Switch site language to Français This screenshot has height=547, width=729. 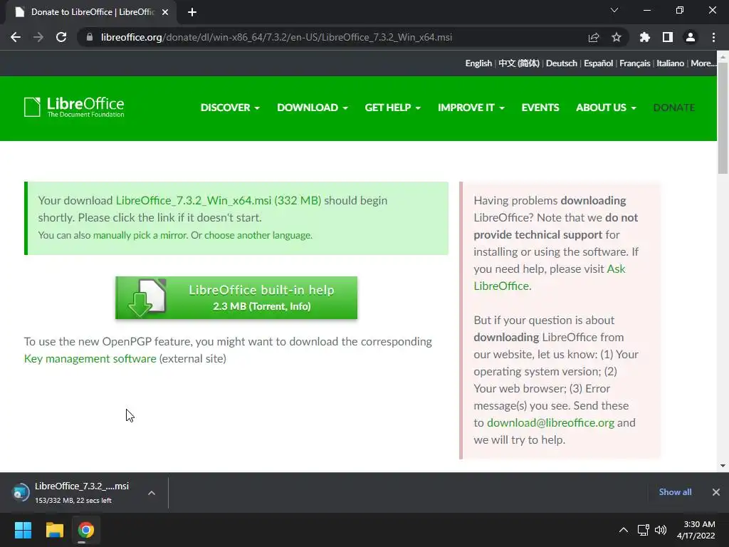click(634, 63)
